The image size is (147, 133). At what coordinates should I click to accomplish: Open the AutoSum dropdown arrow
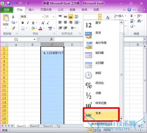[135, 16]
